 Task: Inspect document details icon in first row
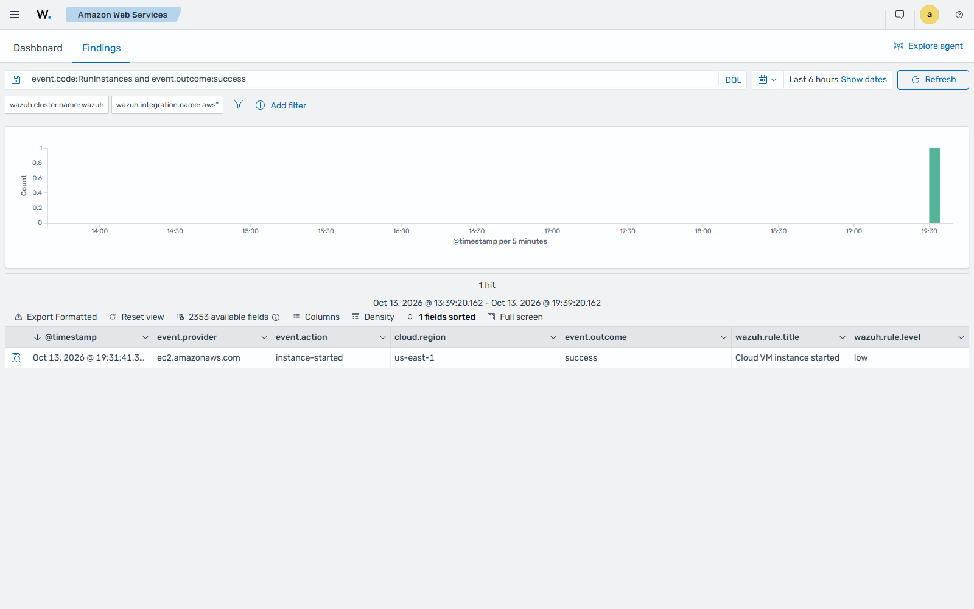[16, 358]
